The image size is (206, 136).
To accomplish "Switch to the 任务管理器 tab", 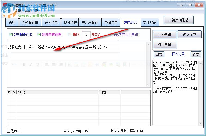I will click(30, 23).
